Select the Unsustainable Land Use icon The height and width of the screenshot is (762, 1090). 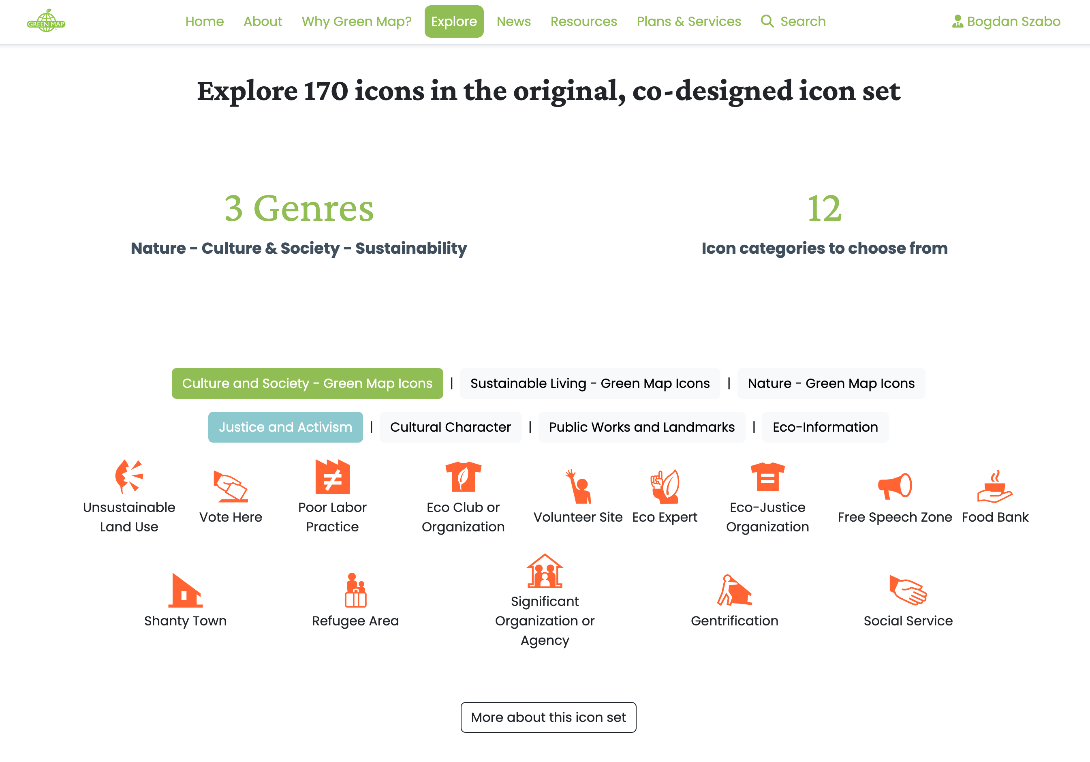click(129, 476)
